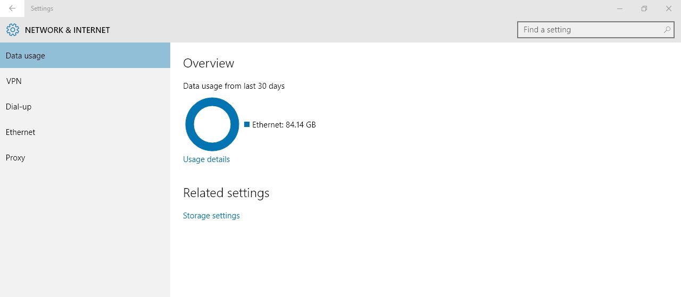This screenshot has height=297, width=681.
Task: Close the Settings window
Action: (x=669, y=9)
